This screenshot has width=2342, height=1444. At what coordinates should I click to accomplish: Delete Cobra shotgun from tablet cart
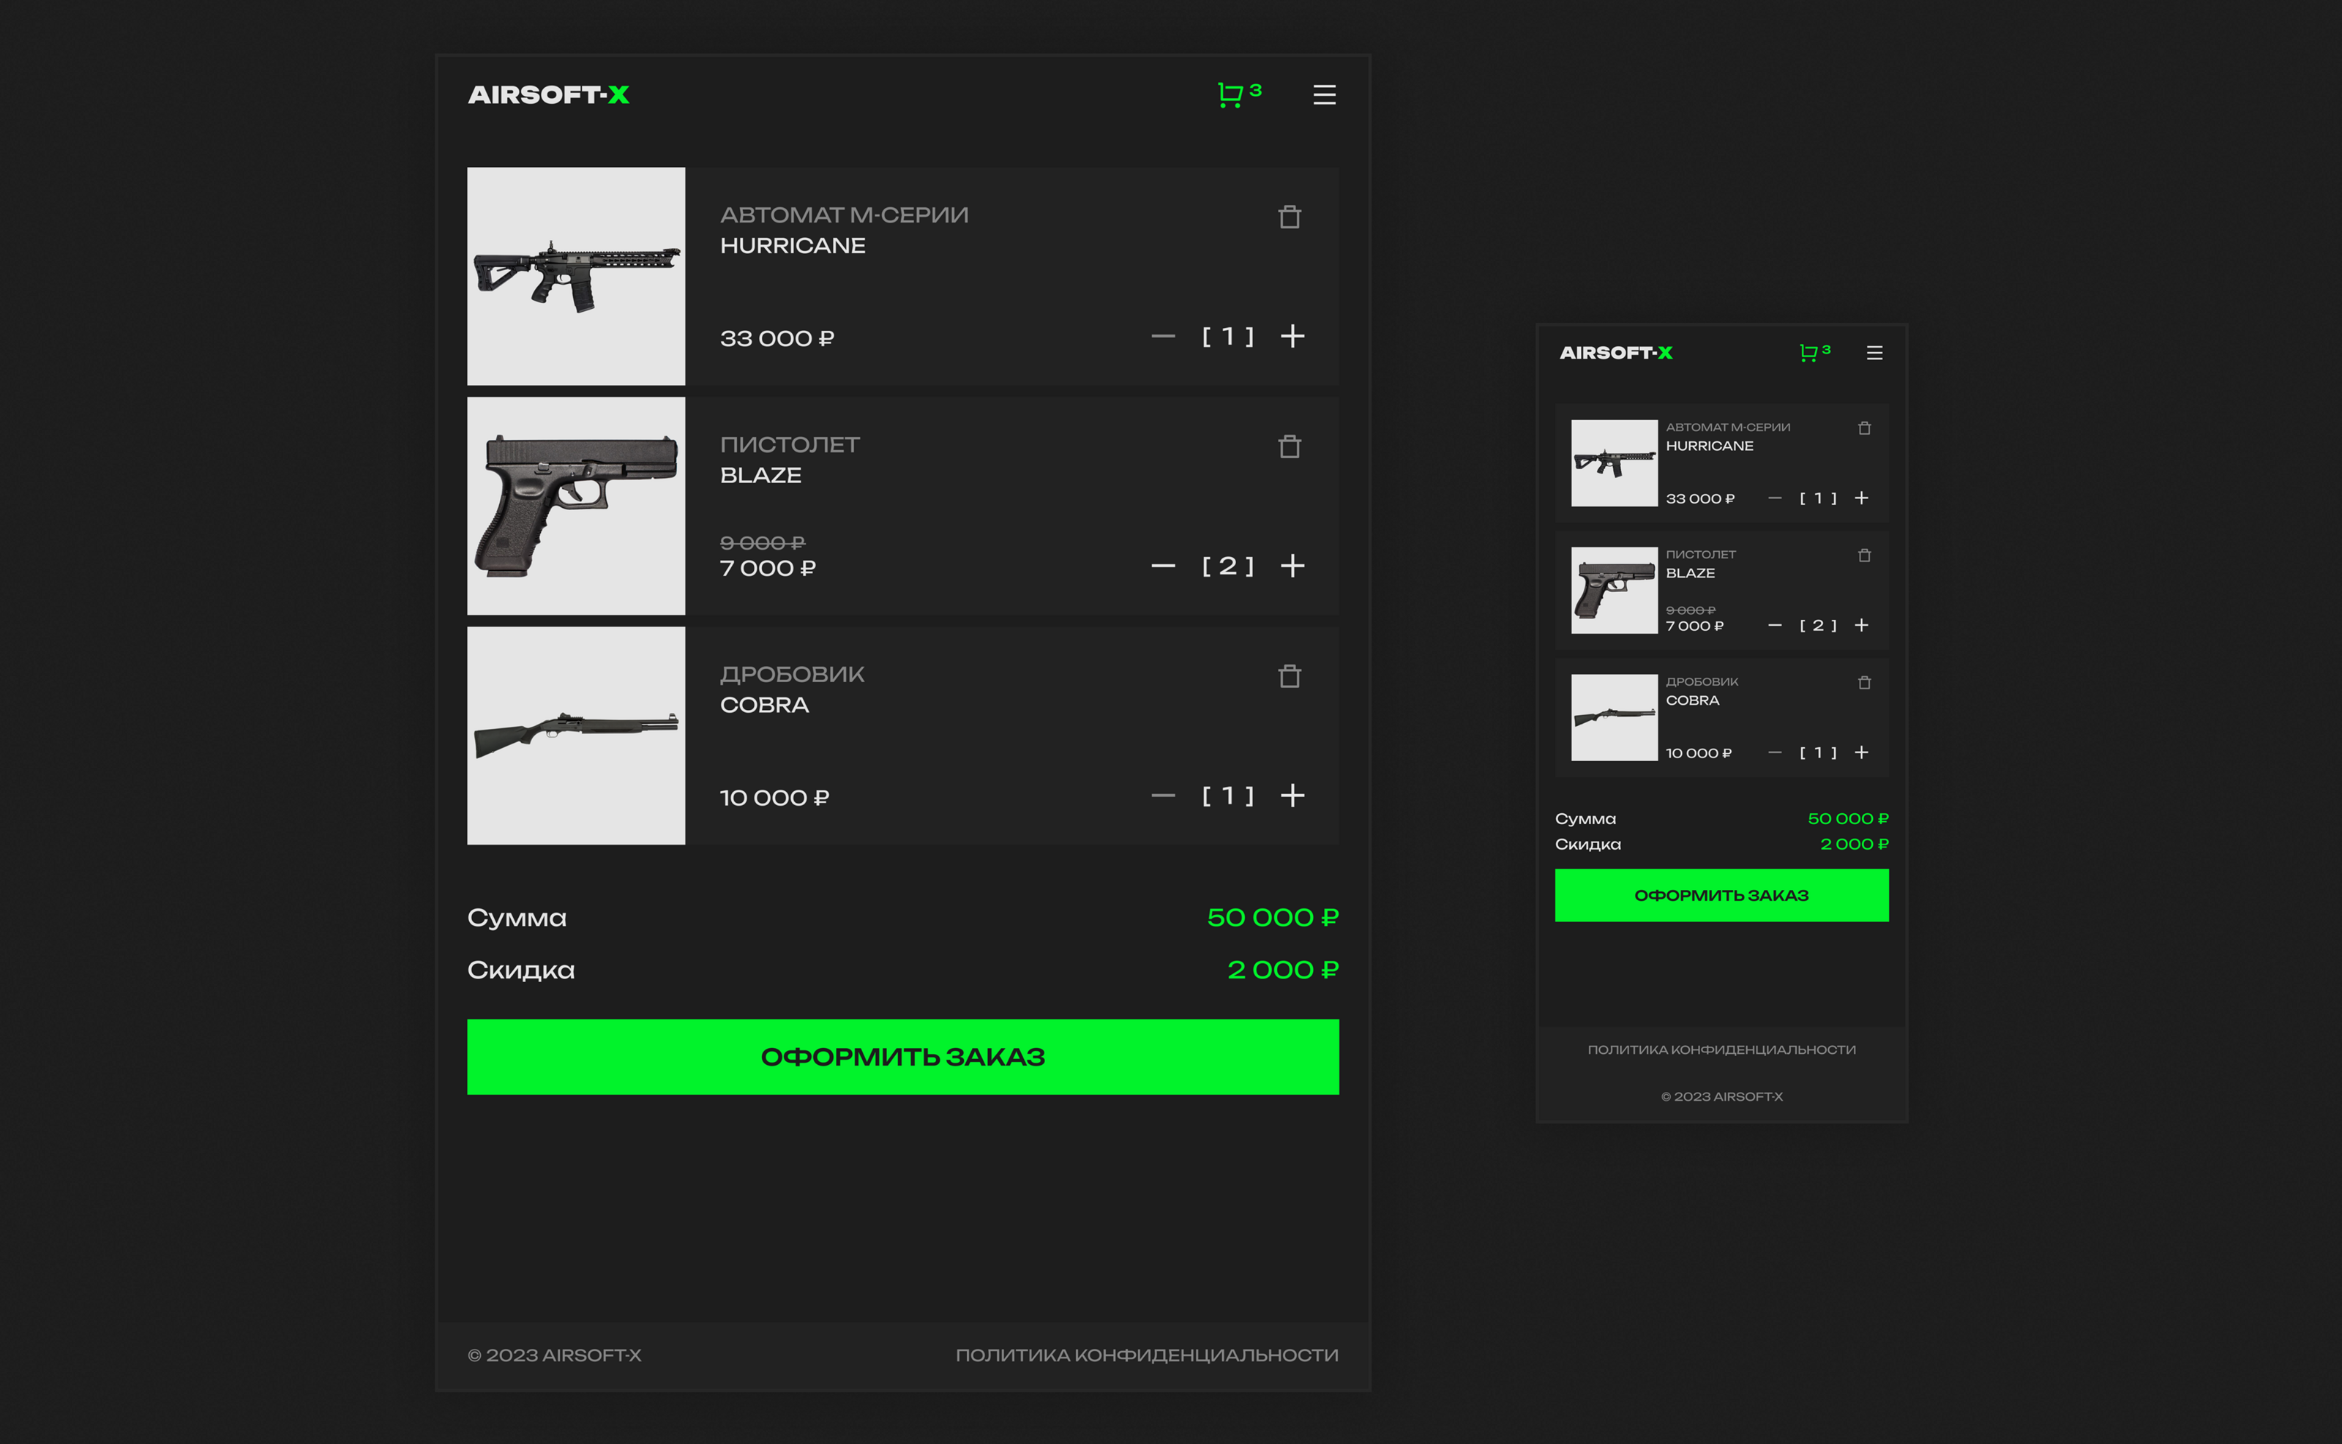[x=1289, y=676]
